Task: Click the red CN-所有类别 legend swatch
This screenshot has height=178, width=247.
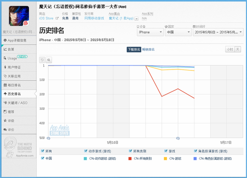Action: tap(130, 159)
